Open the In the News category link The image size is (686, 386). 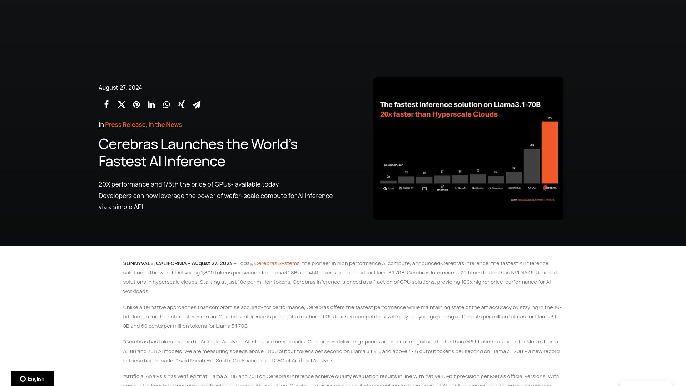[165, 125]
